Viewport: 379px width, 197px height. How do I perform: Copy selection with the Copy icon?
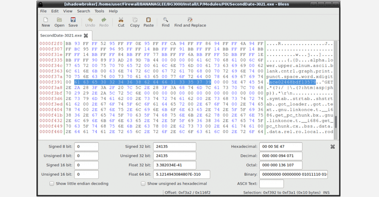coord(135,20)
